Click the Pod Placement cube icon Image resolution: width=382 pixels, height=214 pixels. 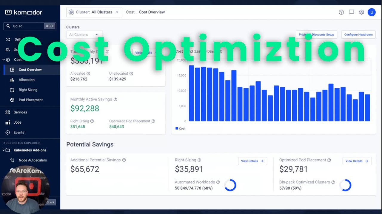pos(12,100)
